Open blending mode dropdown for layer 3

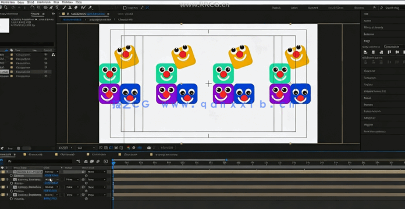click(x=51, y=187)
